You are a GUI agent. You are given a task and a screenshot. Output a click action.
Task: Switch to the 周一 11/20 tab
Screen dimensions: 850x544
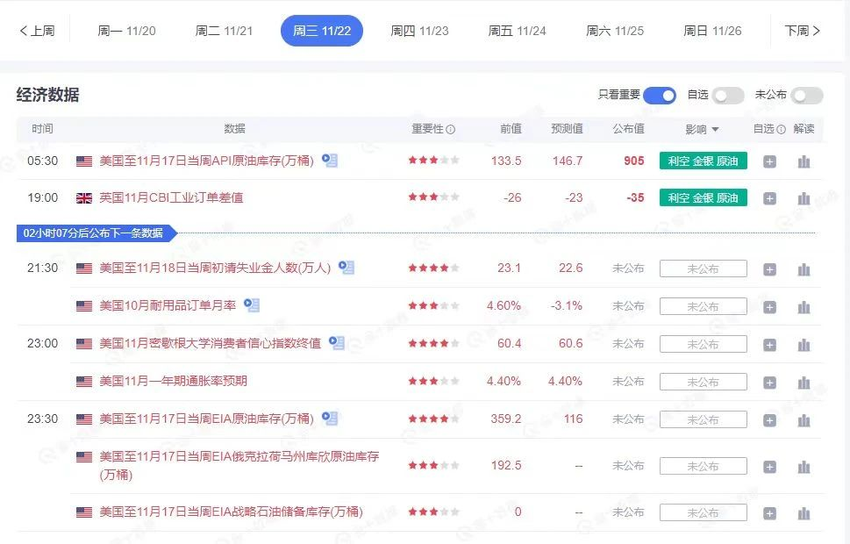125,29
